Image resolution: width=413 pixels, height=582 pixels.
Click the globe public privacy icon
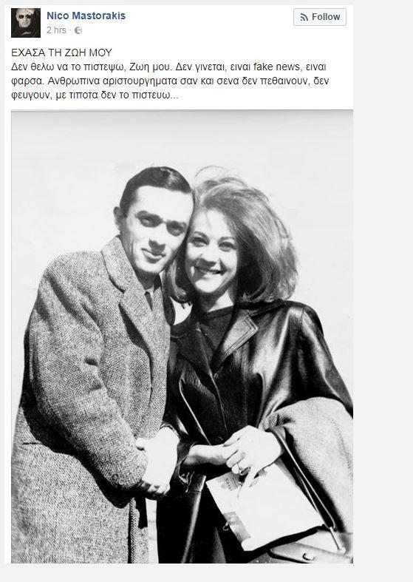point(78,30)
